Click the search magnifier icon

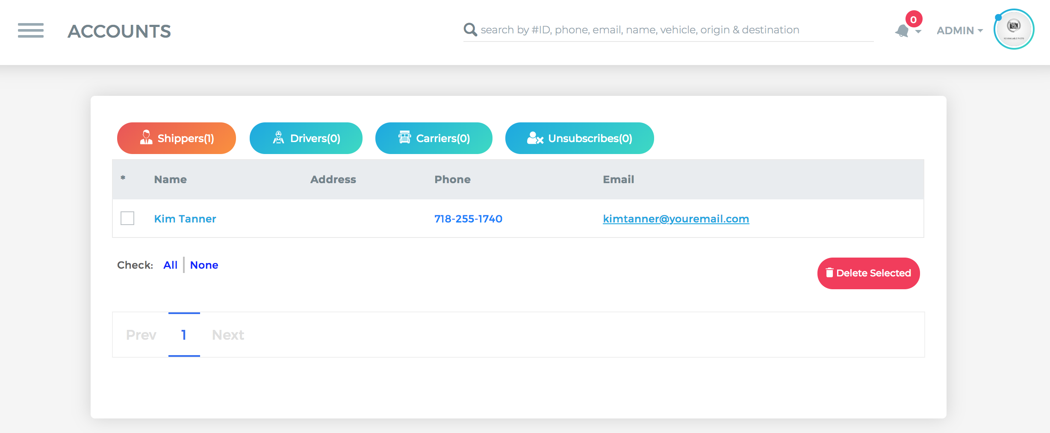pyautogui.click(x=470, y=30)
